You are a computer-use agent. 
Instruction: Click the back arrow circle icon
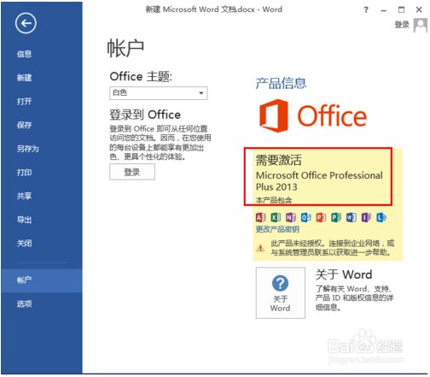pos(26,23)
